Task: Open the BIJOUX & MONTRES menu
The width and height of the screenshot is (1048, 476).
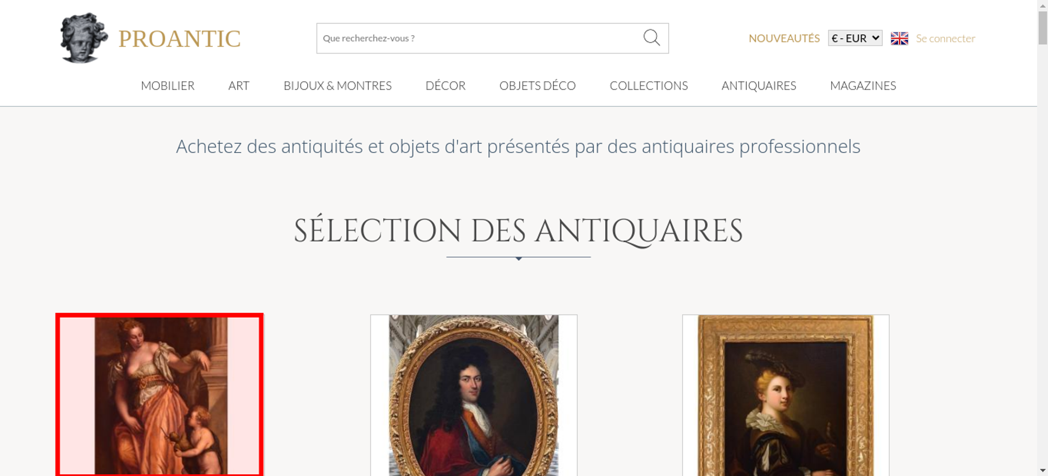Action: pos(337,85)
